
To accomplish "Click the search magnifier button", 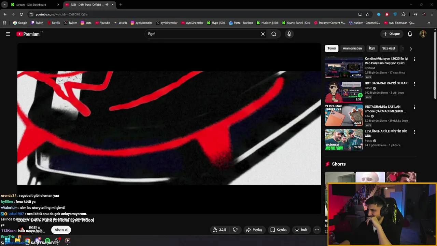I will 274,34.
